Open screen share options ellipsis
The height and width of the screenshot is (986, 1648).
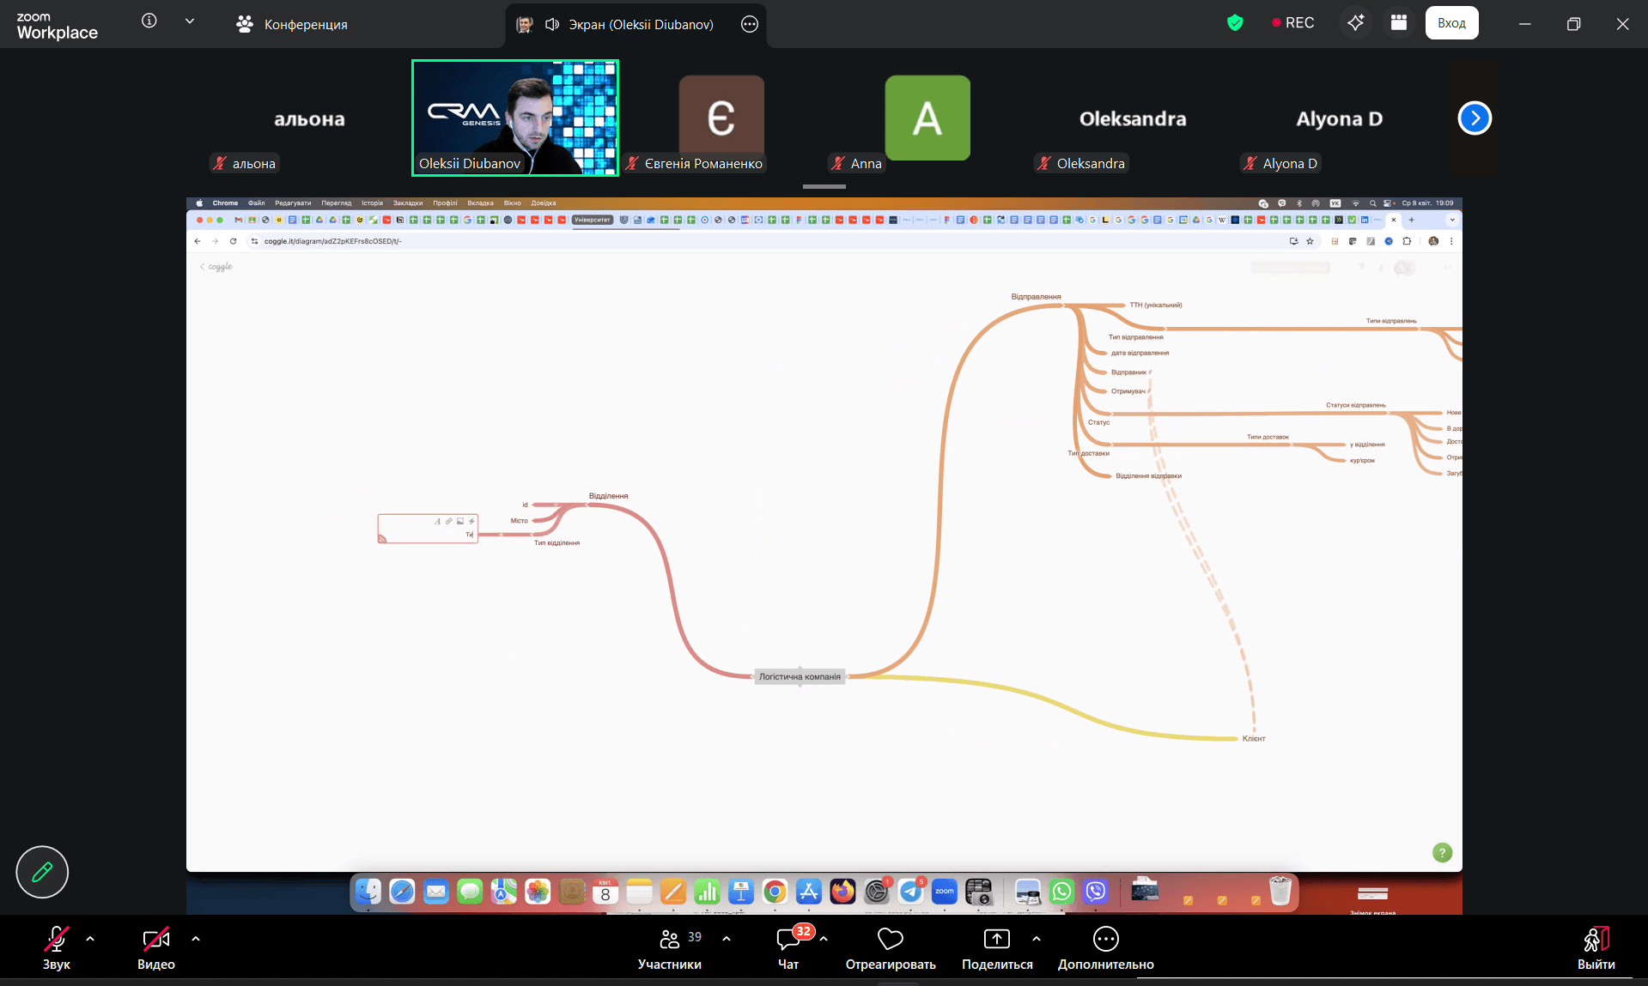749,25
